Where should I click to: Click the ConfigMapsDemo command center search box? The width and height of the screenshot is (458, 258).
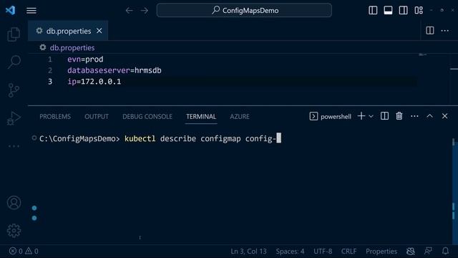point(244,11)
